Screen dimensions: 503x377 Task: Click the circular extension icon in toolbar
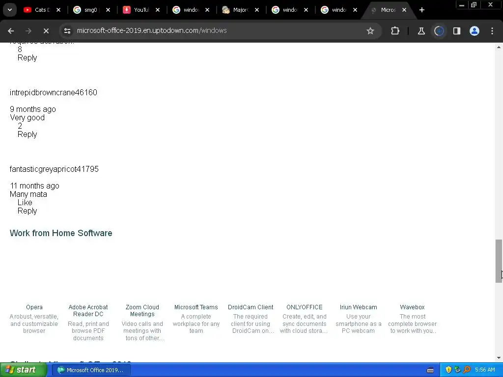(439, 31)
